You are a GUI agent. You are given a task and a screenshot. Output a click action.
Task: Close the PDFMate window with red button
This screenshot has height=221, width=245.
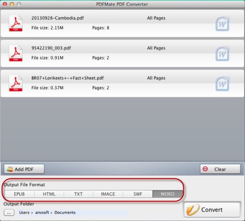[5, 4]
